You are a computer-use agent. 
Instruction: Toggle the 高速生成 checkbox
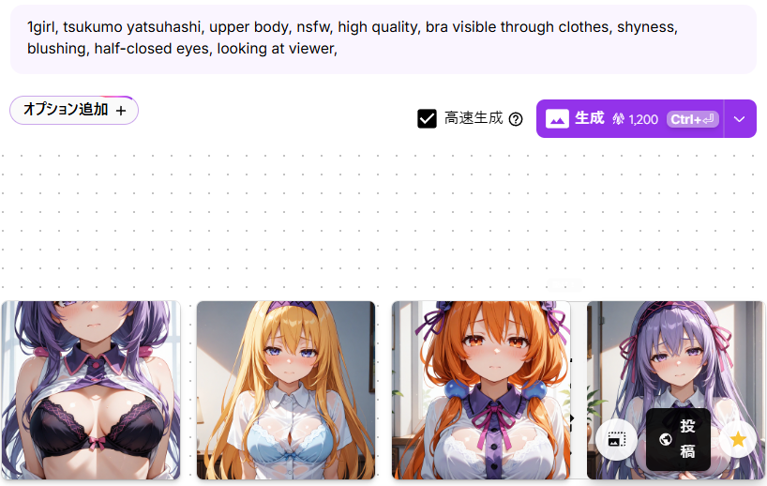[x=427, y=118]
